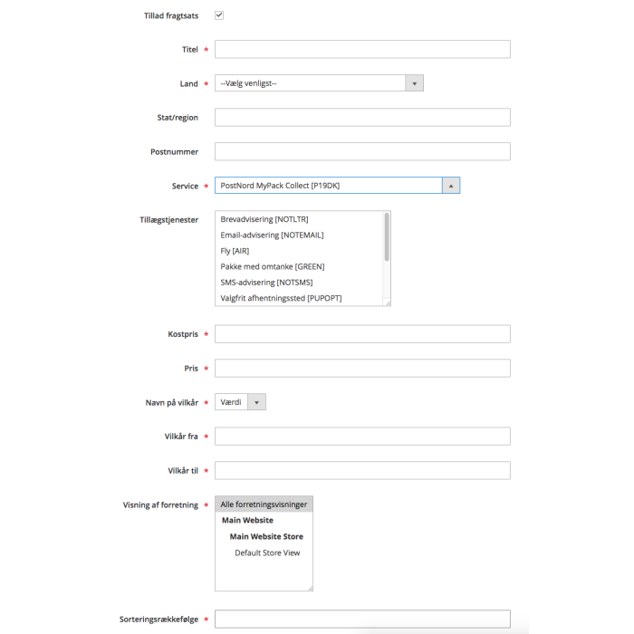Click the Sorteringsrækkefølge input field
The width and height of the screenshot is (634, 634).
click(x=362, y=619)
